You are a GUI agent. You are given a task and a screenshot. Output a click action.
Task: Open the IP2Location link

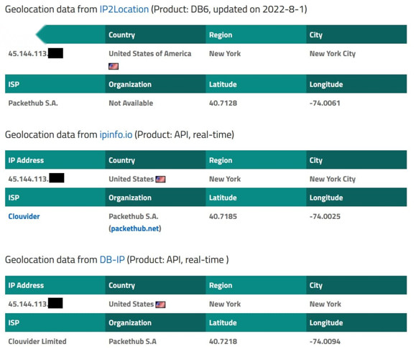124,9
